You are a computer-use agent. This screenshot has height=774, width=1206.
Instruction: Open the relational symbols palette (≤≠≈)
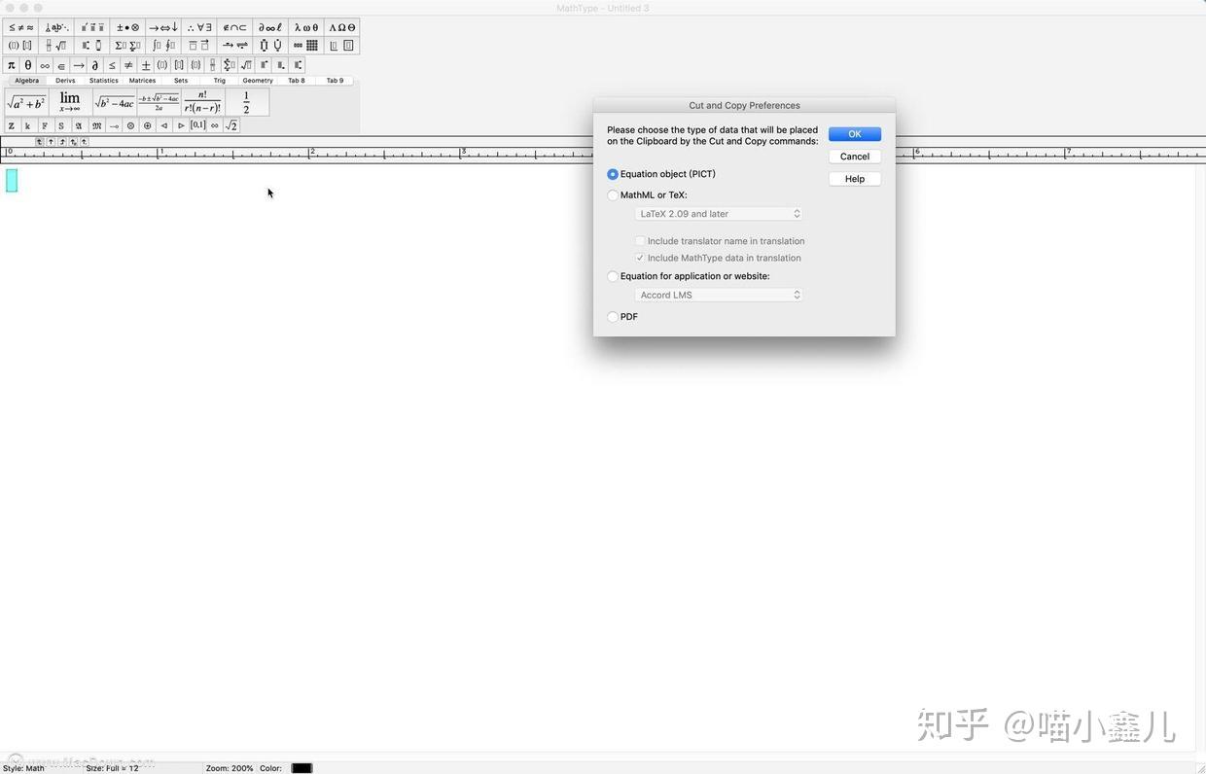click(x=19, y=27)
